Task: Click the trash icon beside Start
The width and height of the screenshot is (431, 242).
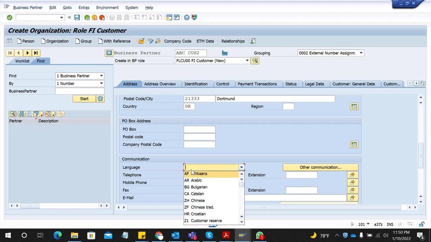Action: 100,99
